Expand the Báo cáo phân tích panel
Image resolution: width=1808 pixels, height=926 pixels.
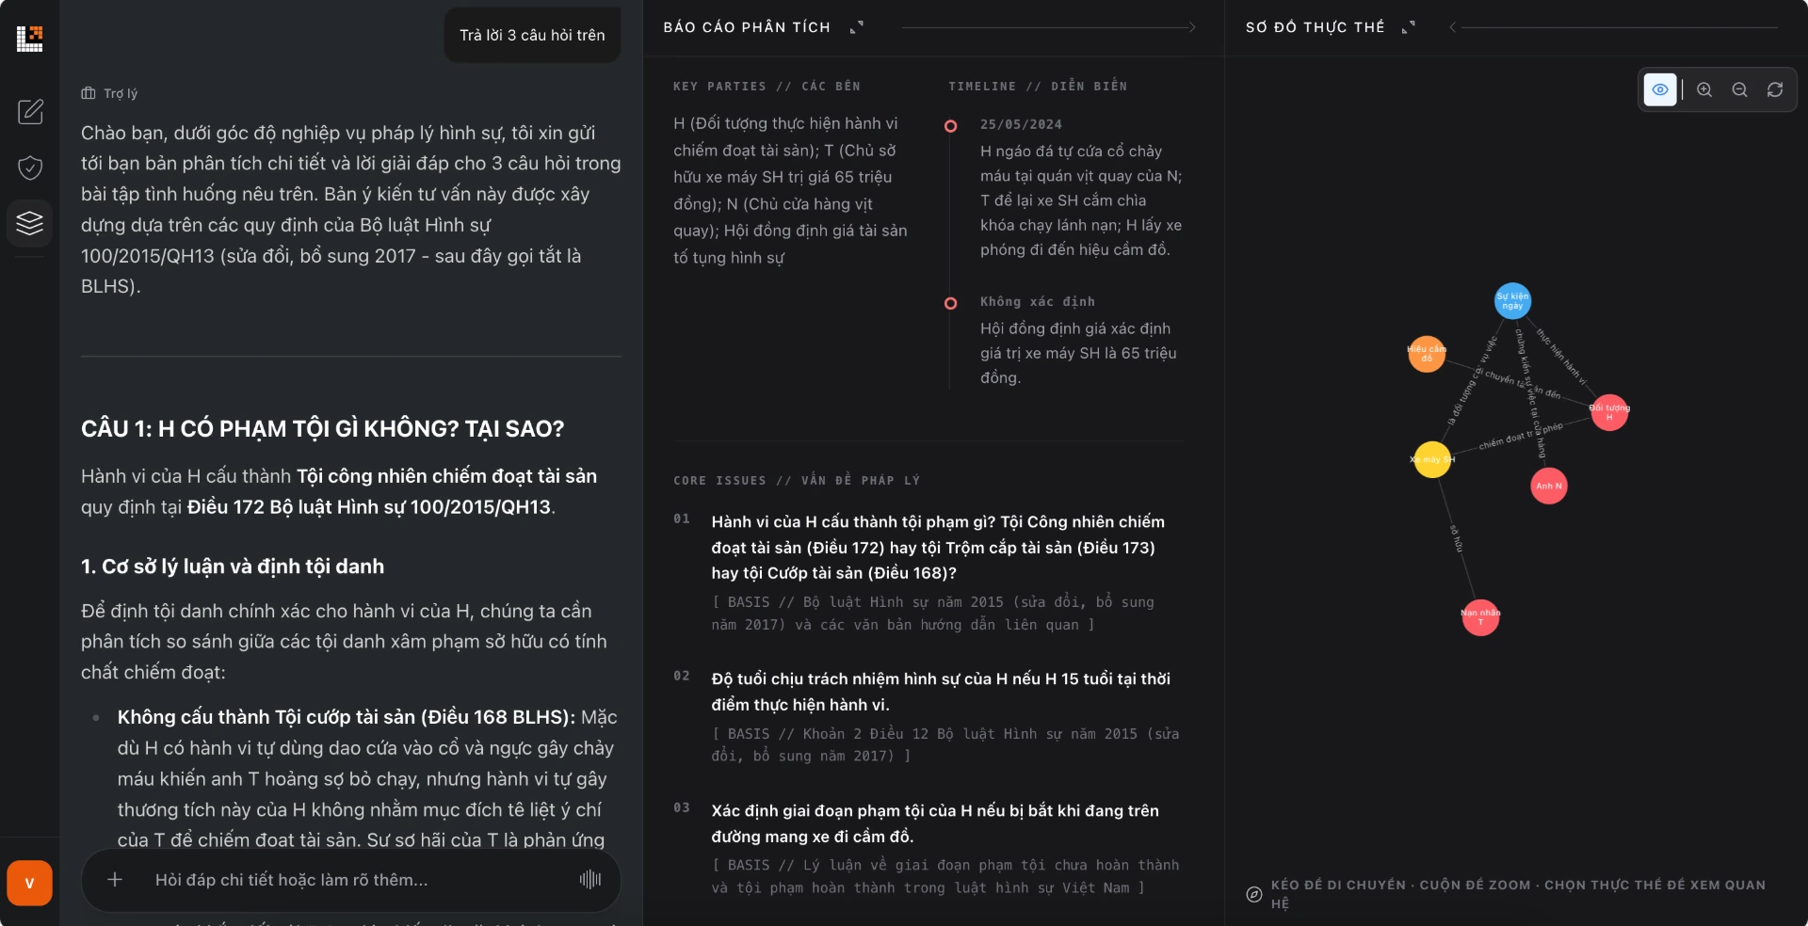(x=856, y=27)
